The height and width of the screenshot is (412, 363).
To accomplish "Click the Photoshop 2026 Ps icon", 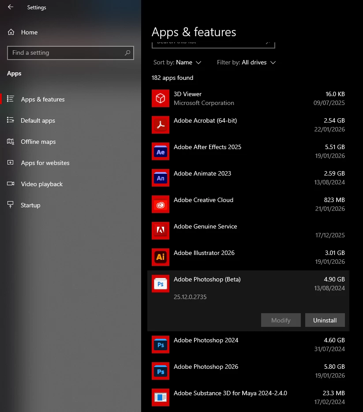I will pyautogui.click(x=161, y=371).
